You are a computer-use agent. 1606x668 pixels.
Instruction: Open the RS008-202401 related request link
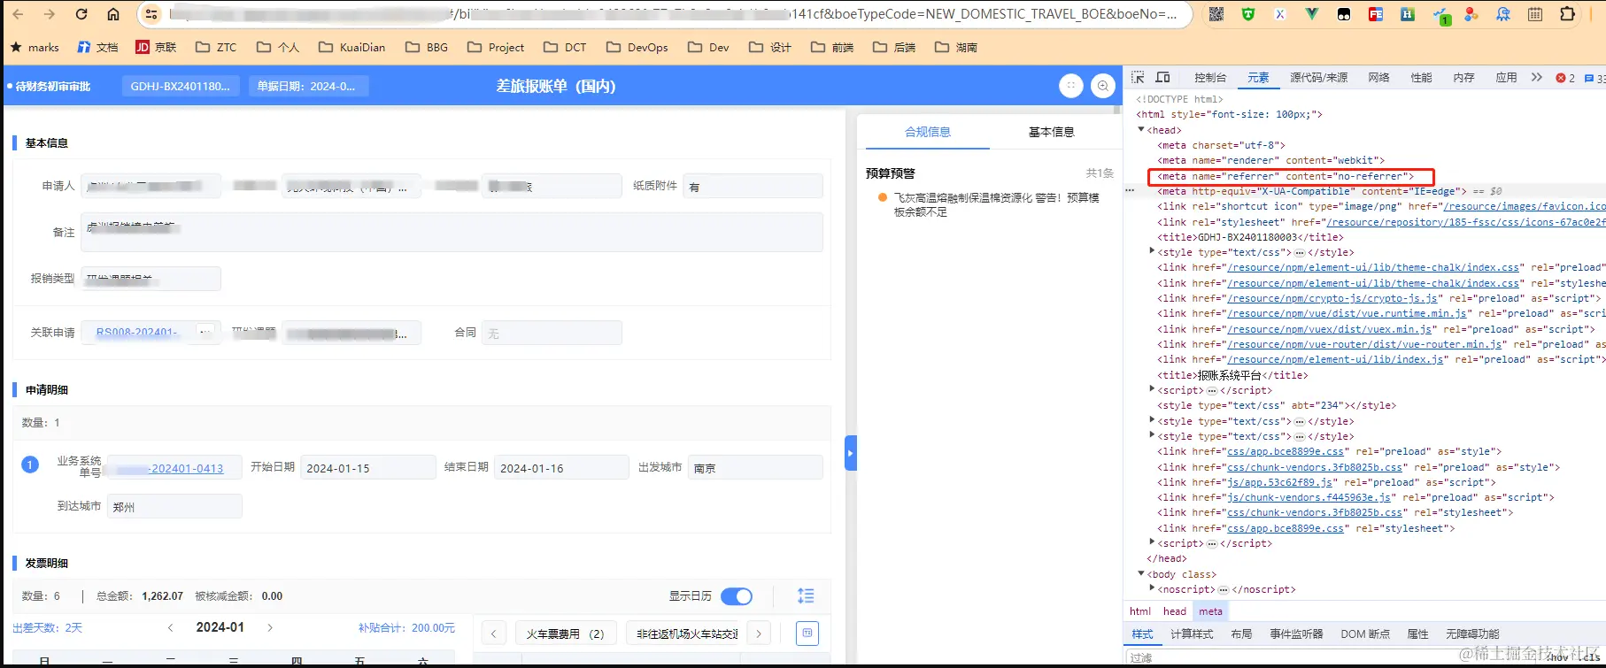click(137, 333)
